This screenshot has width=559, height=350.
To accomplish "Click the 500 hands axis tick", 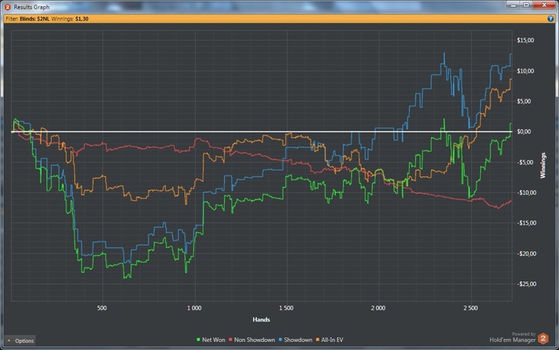I will click(x=102, y=308).
